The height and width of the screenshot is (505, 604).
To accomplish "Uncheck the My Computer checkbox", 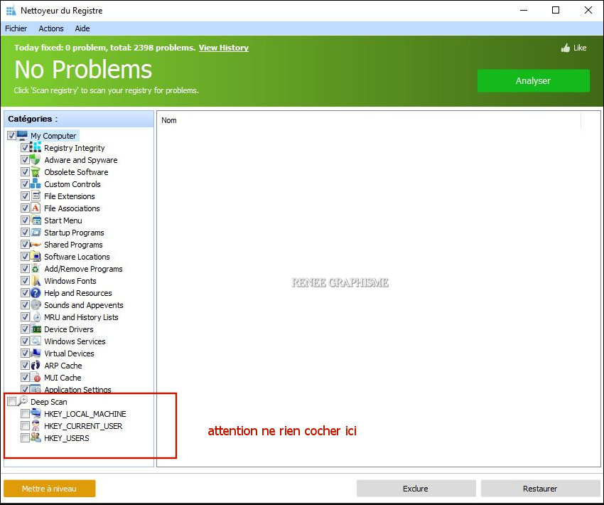I will click(x=11, y=136).
